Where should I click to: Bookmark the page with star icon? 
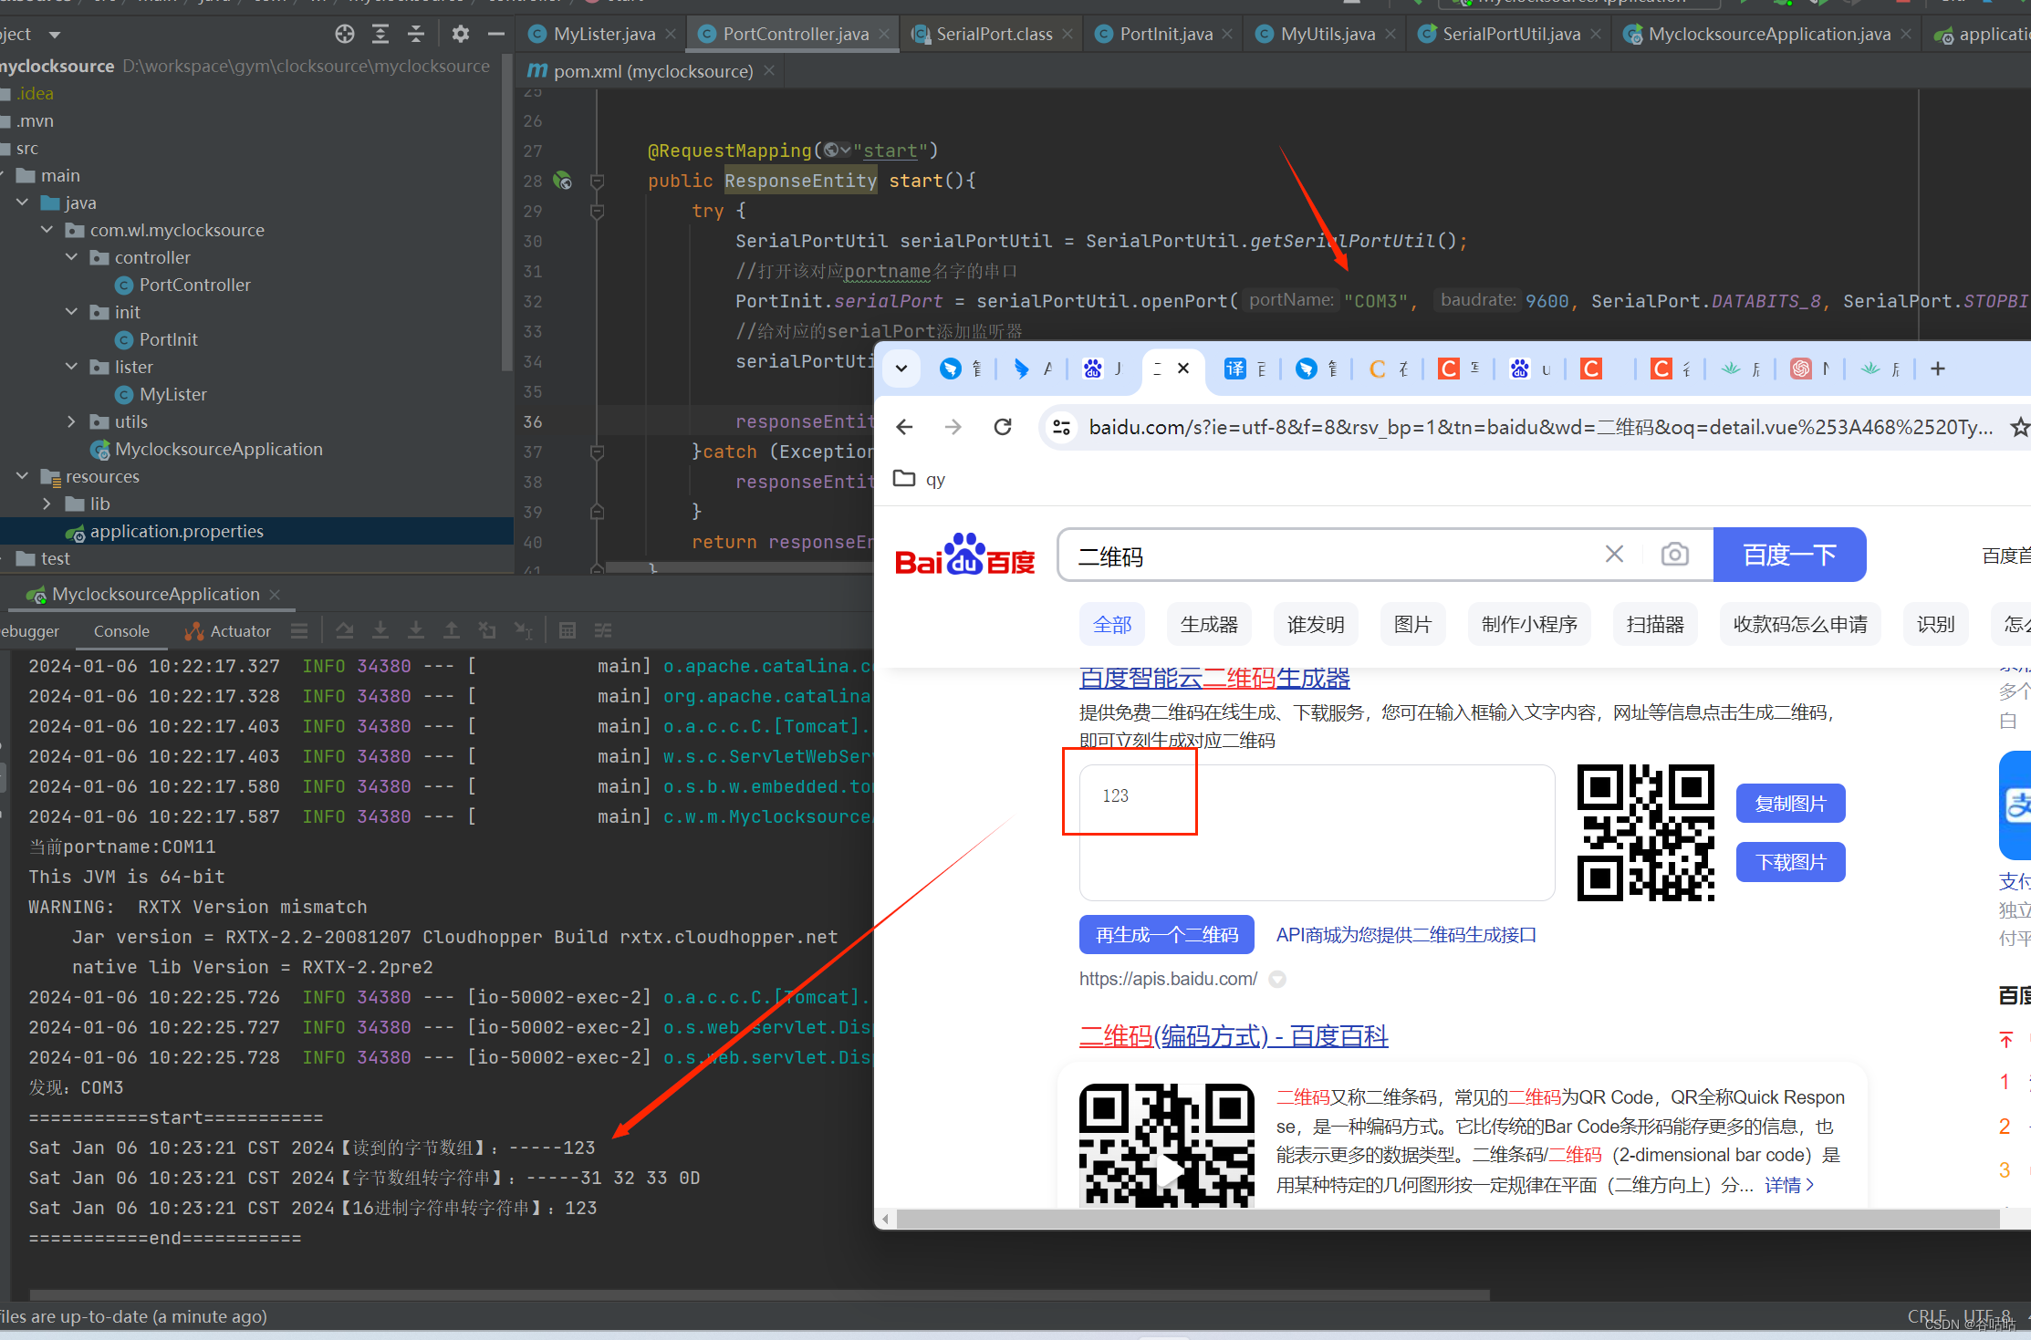[2020, 427]
